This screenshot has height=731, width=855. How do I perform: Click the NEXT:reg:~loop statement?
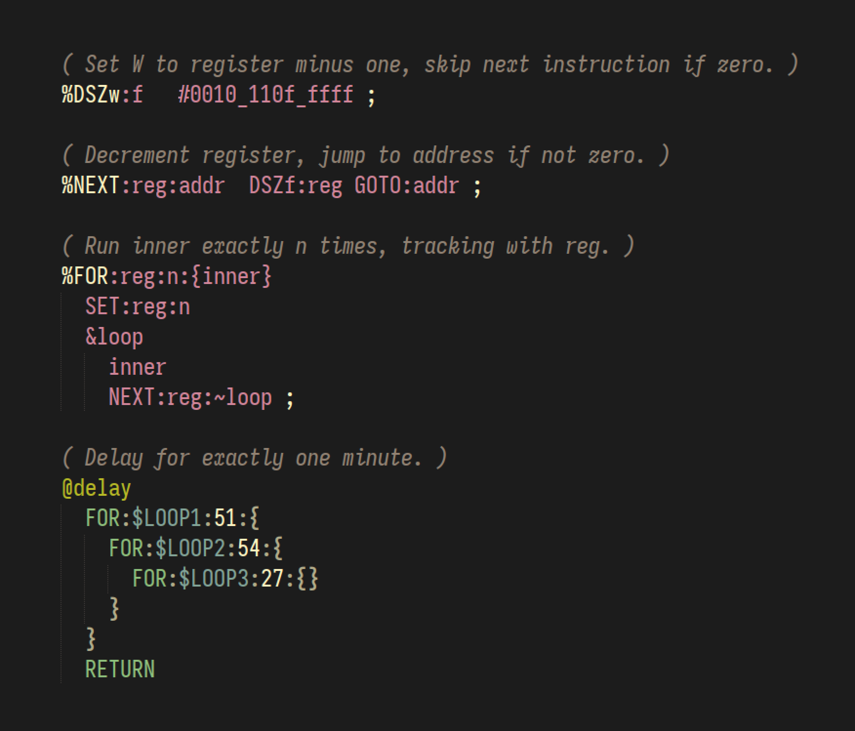(x=190, y=397)
